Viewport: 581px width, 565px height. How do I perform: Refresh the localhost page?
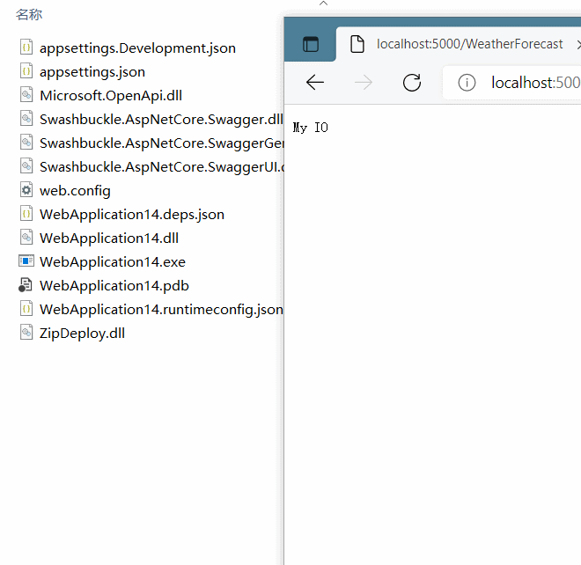tap(412, 82)
